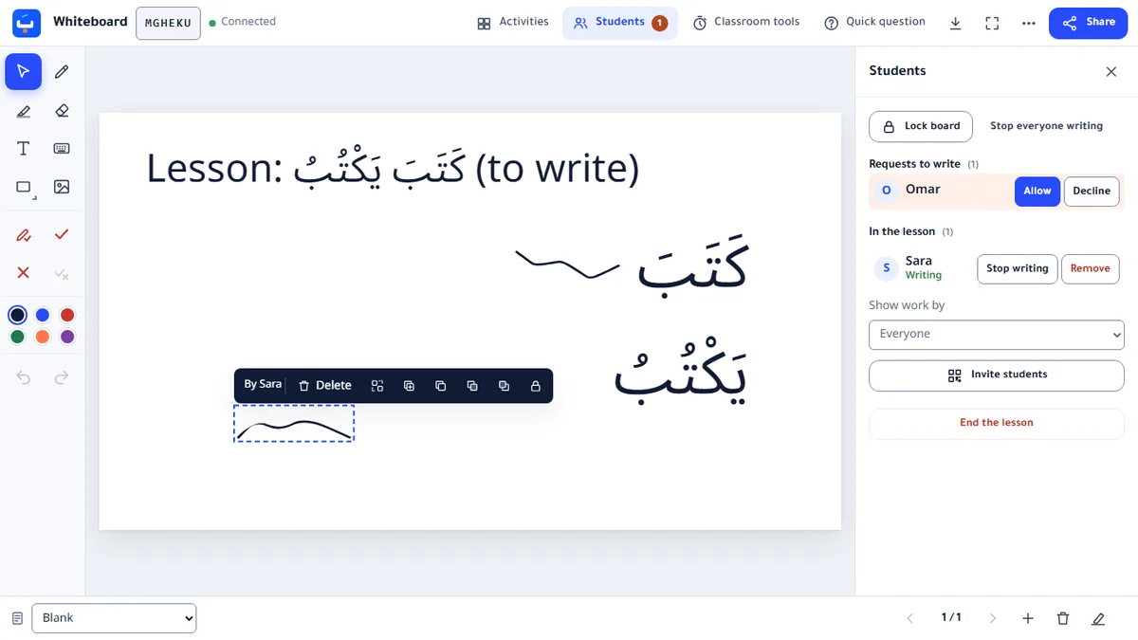The height and width of the screenshot is (640, 1138).
Task: Click the trash icon in selection toolbar
Action: (304, 386)
